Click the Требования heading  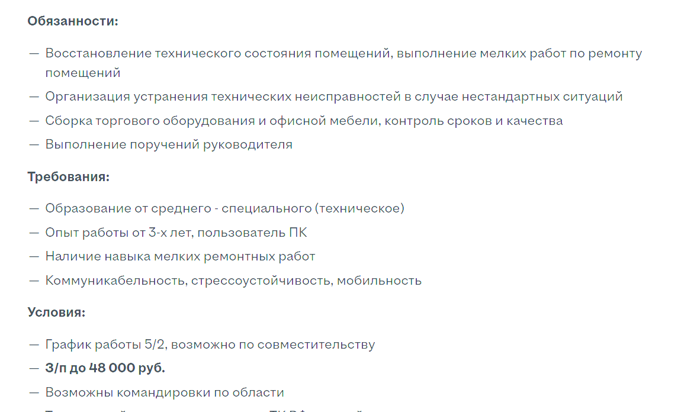(68, 176)
